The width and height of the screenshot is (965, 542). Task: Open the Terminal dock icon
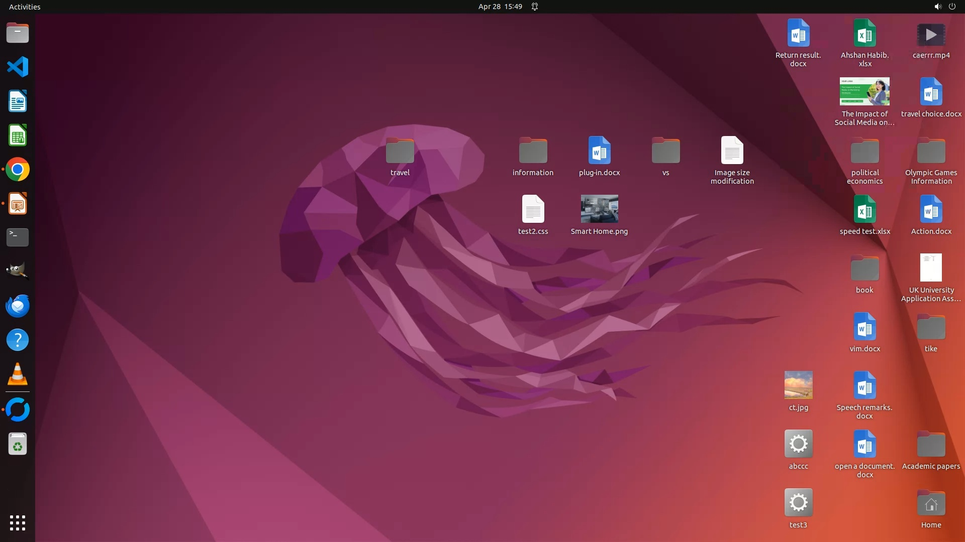coord(18,237)
